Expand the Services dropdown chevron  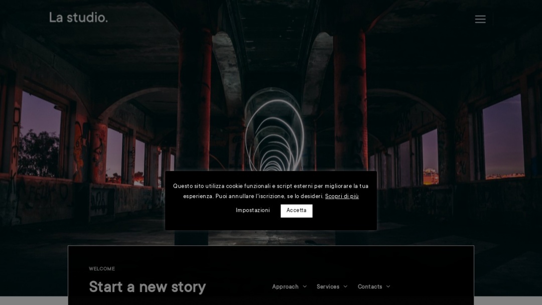[346, 287]
